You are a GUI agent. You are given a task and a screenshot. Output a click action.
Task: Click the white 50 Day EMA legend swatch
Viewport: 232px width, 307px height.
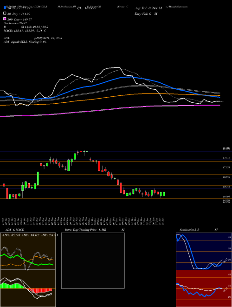click(5, 13)
